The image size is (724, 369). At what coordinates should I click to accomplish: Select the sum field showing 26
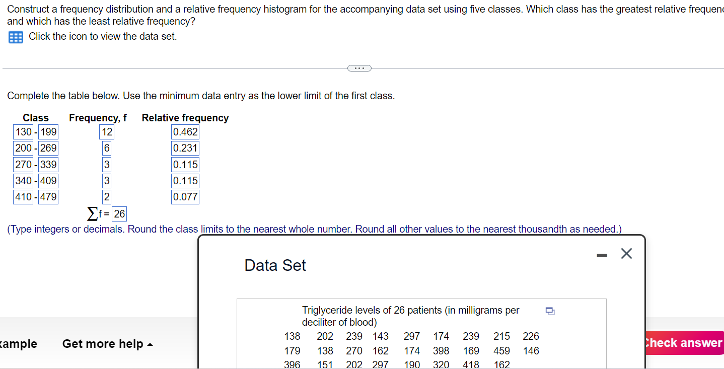(x=119, y=214)
